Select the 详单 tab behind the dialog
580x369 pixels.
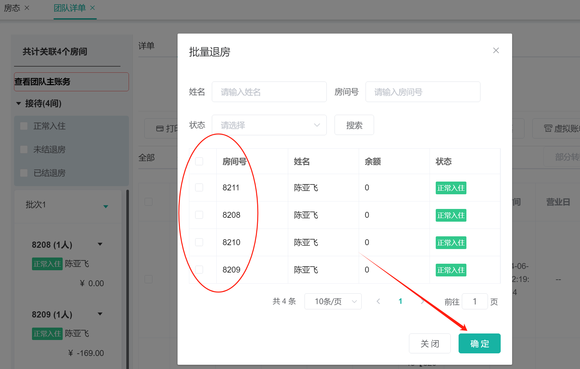coord(147,46)
